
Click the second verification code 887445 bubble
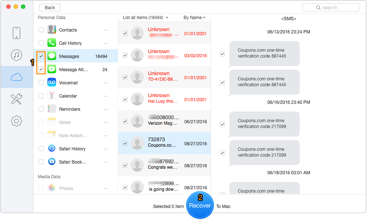tap(264, 82)
